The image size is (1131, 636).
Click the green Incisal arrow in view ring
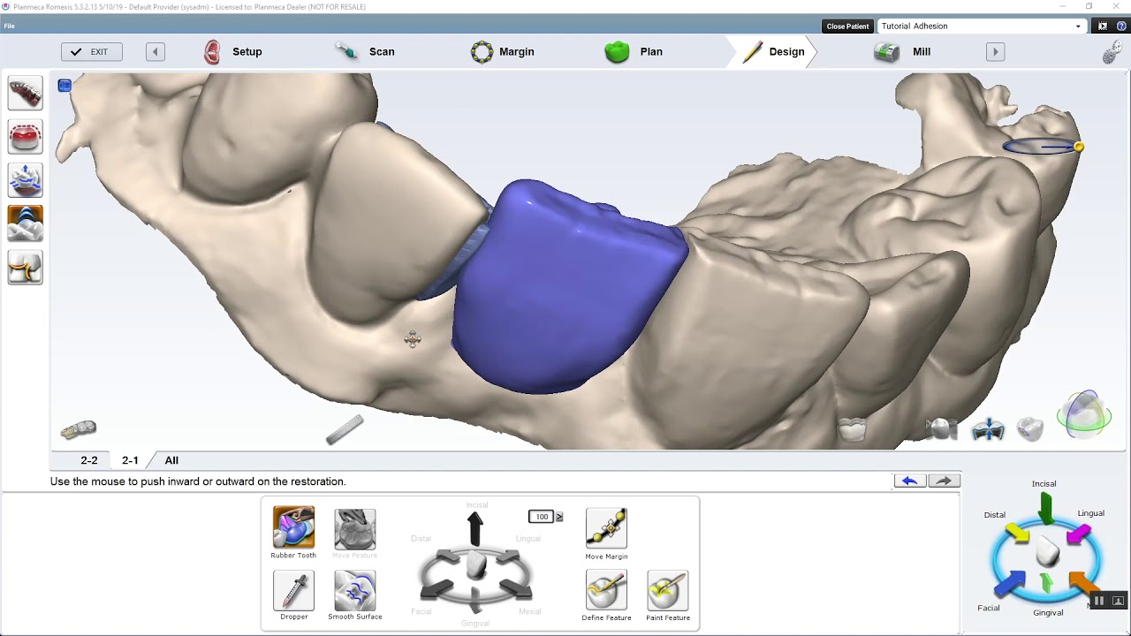pyautogui.click(x=1045, y=508)
